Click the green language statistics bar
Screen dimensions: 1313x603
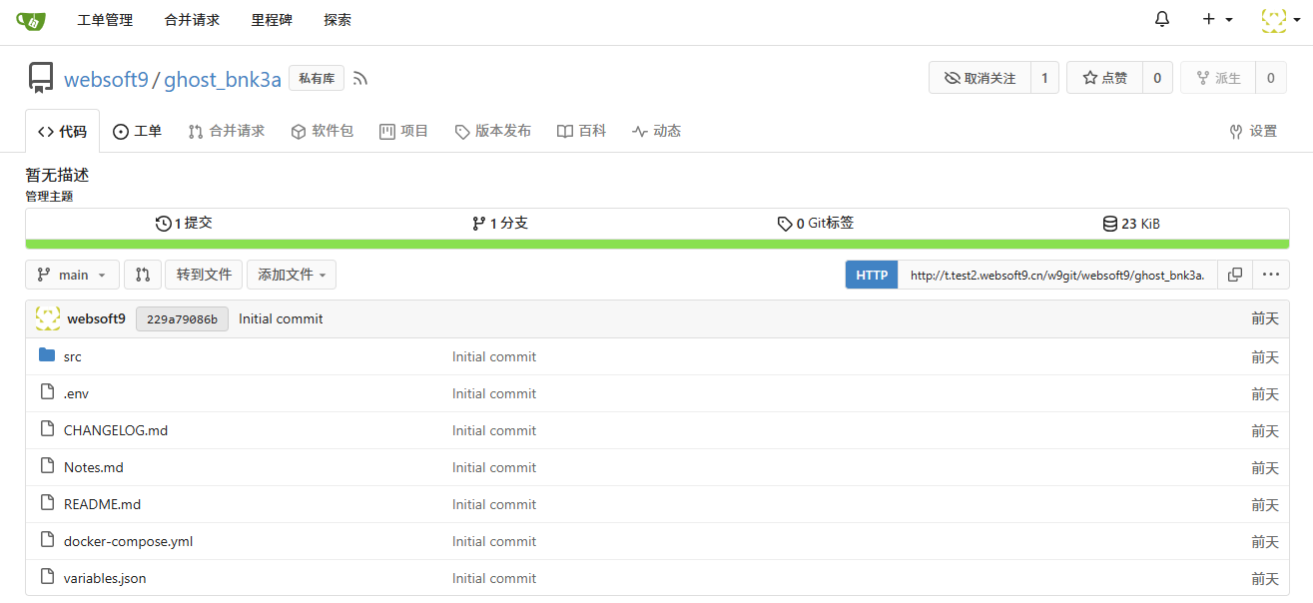[656, 244]
